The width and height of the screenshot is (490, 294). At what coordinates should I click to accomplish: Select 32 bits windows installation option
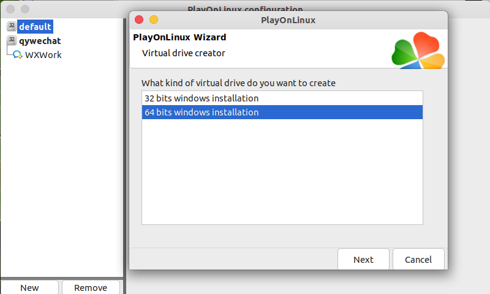tap(282, 98)
